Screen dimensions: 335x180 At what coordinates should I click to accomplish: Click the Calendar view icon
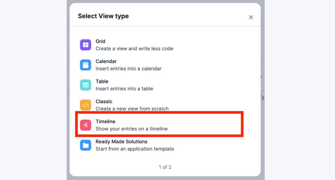[86, 65]
